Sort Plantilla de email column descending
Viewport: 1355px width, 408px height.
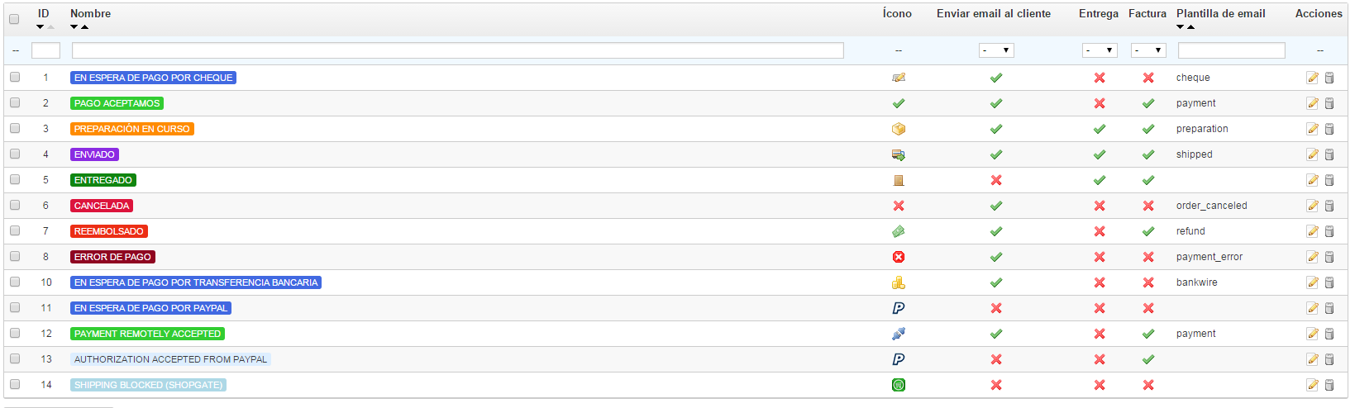click(1181, 27)
